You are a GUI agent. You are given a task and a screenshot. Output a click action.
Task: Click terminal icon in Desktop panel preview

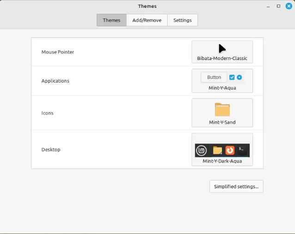point(242,150)
